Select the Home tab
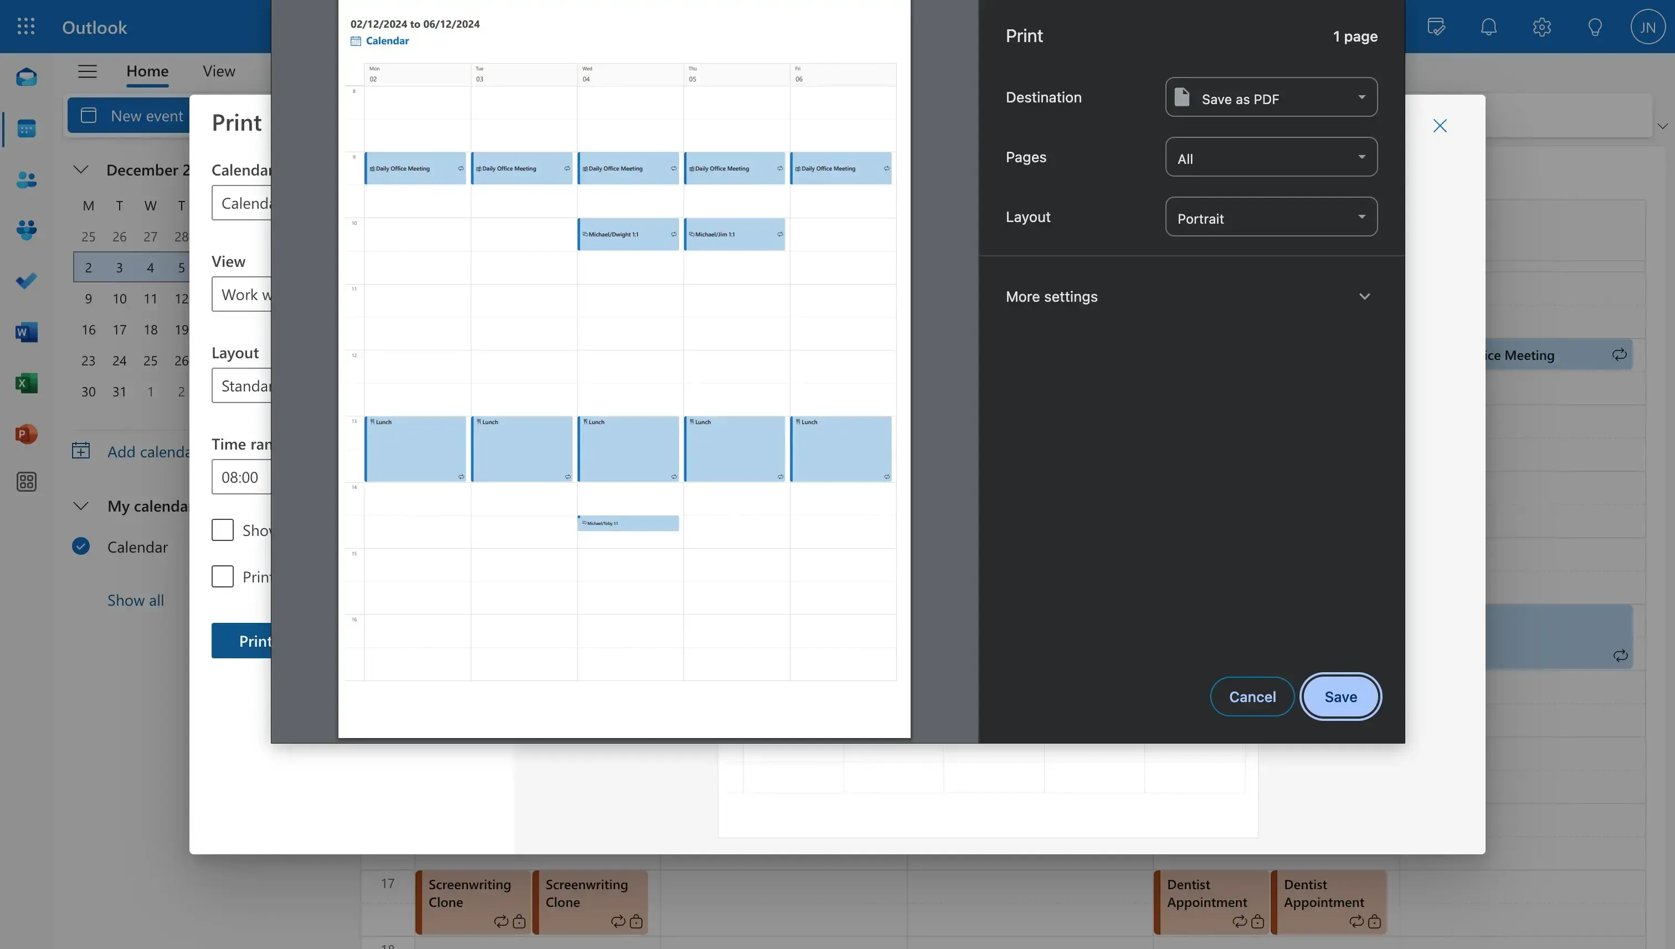This screenshot has width=1675, height=949. click(x=147, y=71)
